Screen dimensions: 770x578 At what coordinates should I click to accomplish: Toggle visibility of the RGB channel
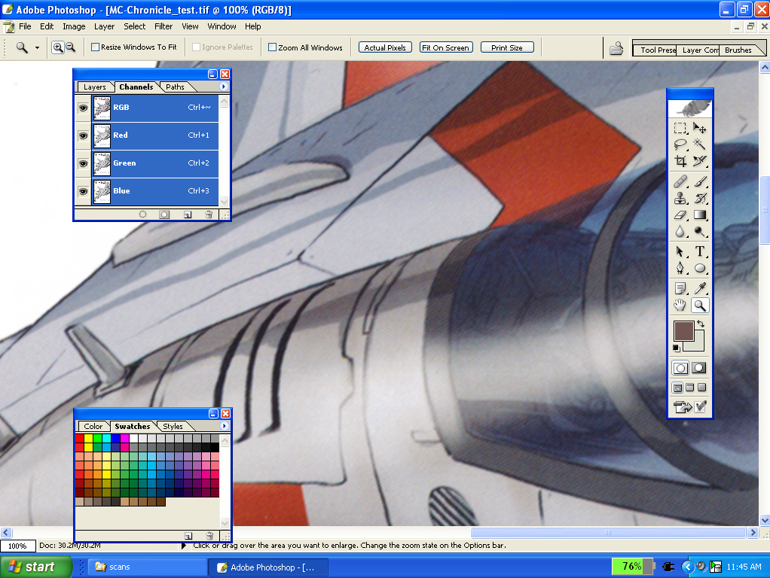(84, 108)
